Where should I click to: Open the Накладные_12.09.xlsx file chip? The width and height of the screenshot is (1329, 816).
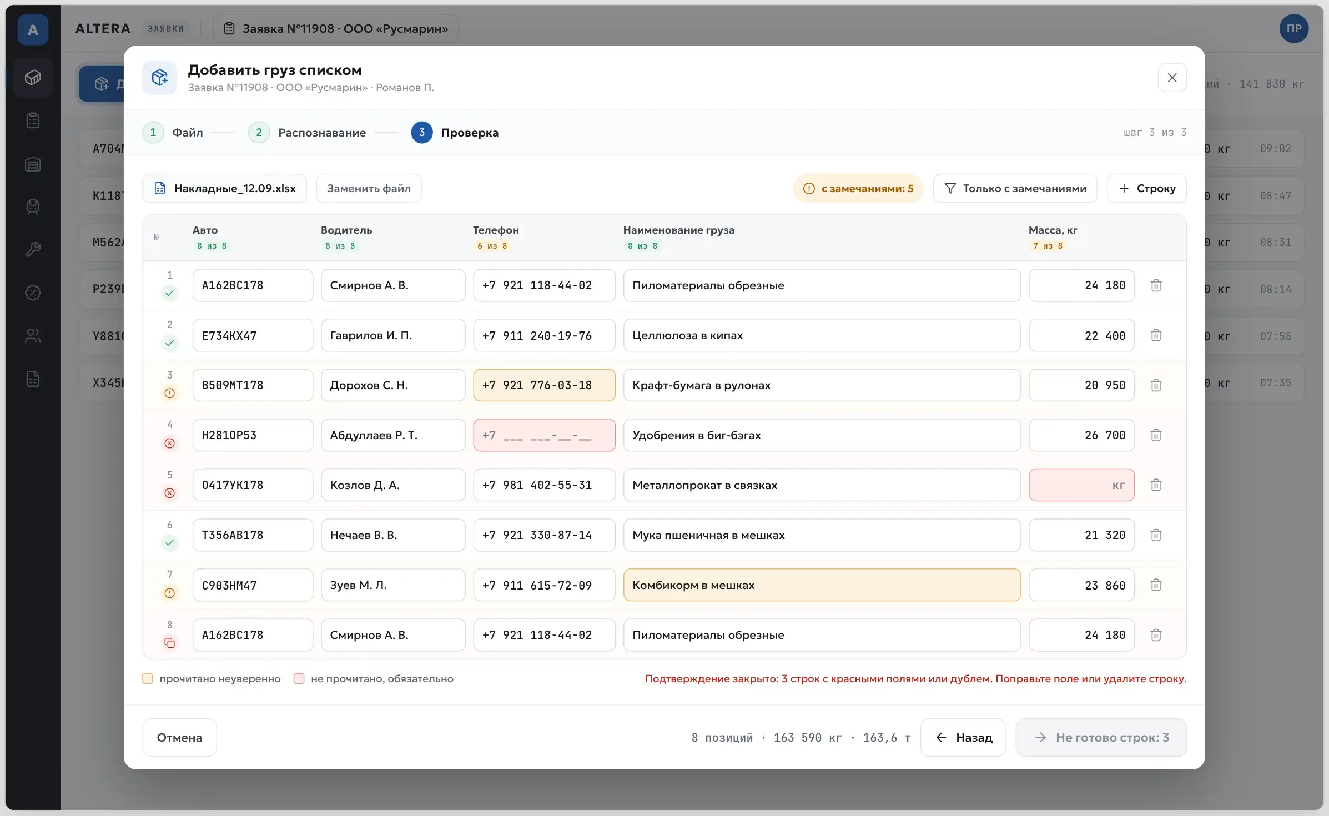(224, 188)
